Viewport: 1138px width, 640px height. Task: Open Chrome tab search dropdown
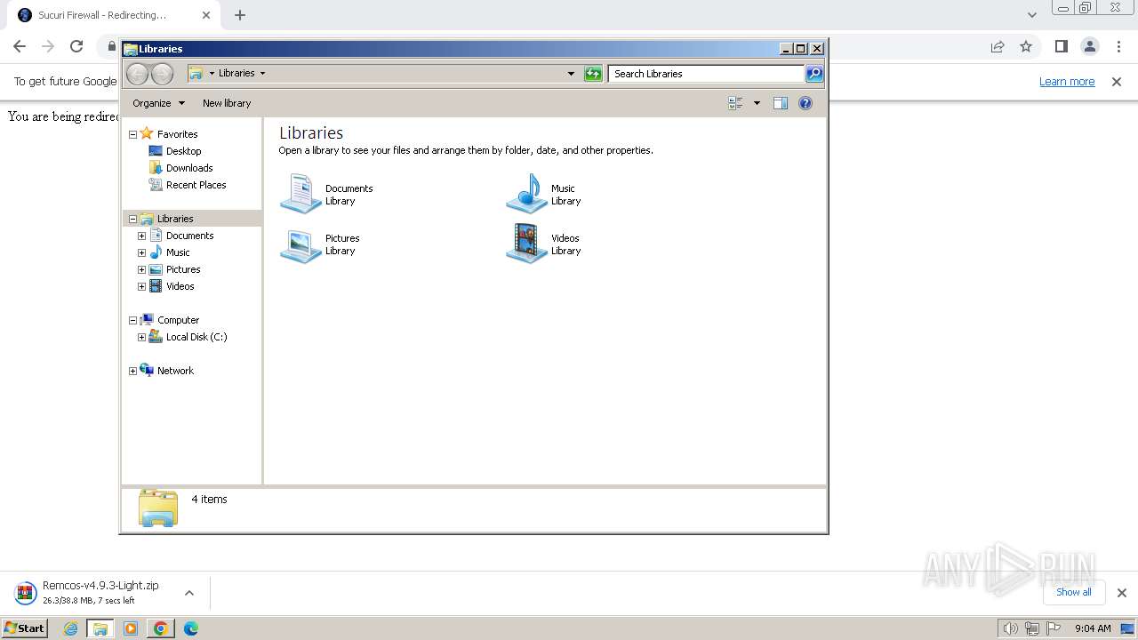(1031, 15)
